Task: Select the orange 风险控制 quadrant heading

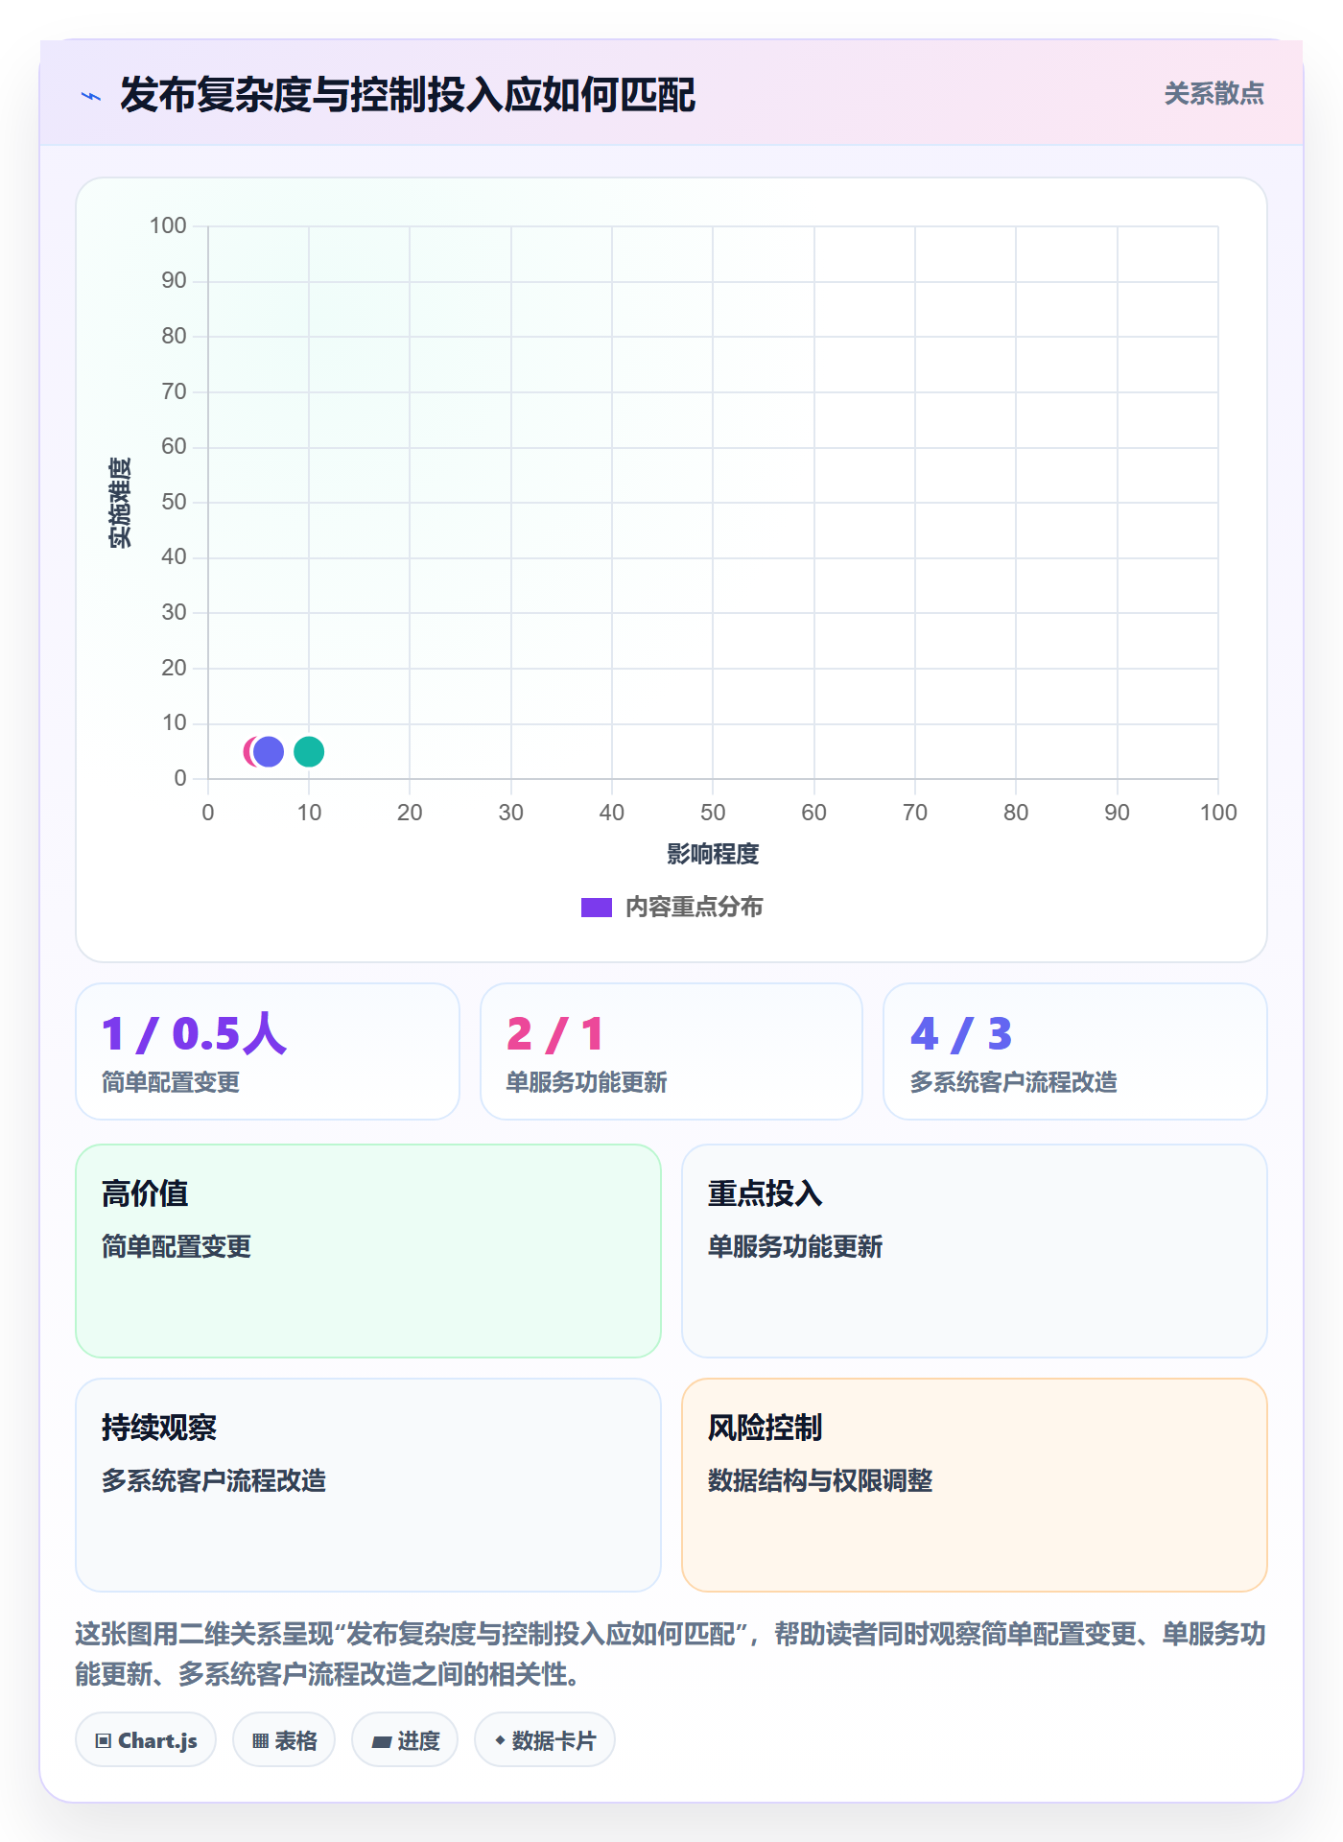Action: (x=766, y=1428)
